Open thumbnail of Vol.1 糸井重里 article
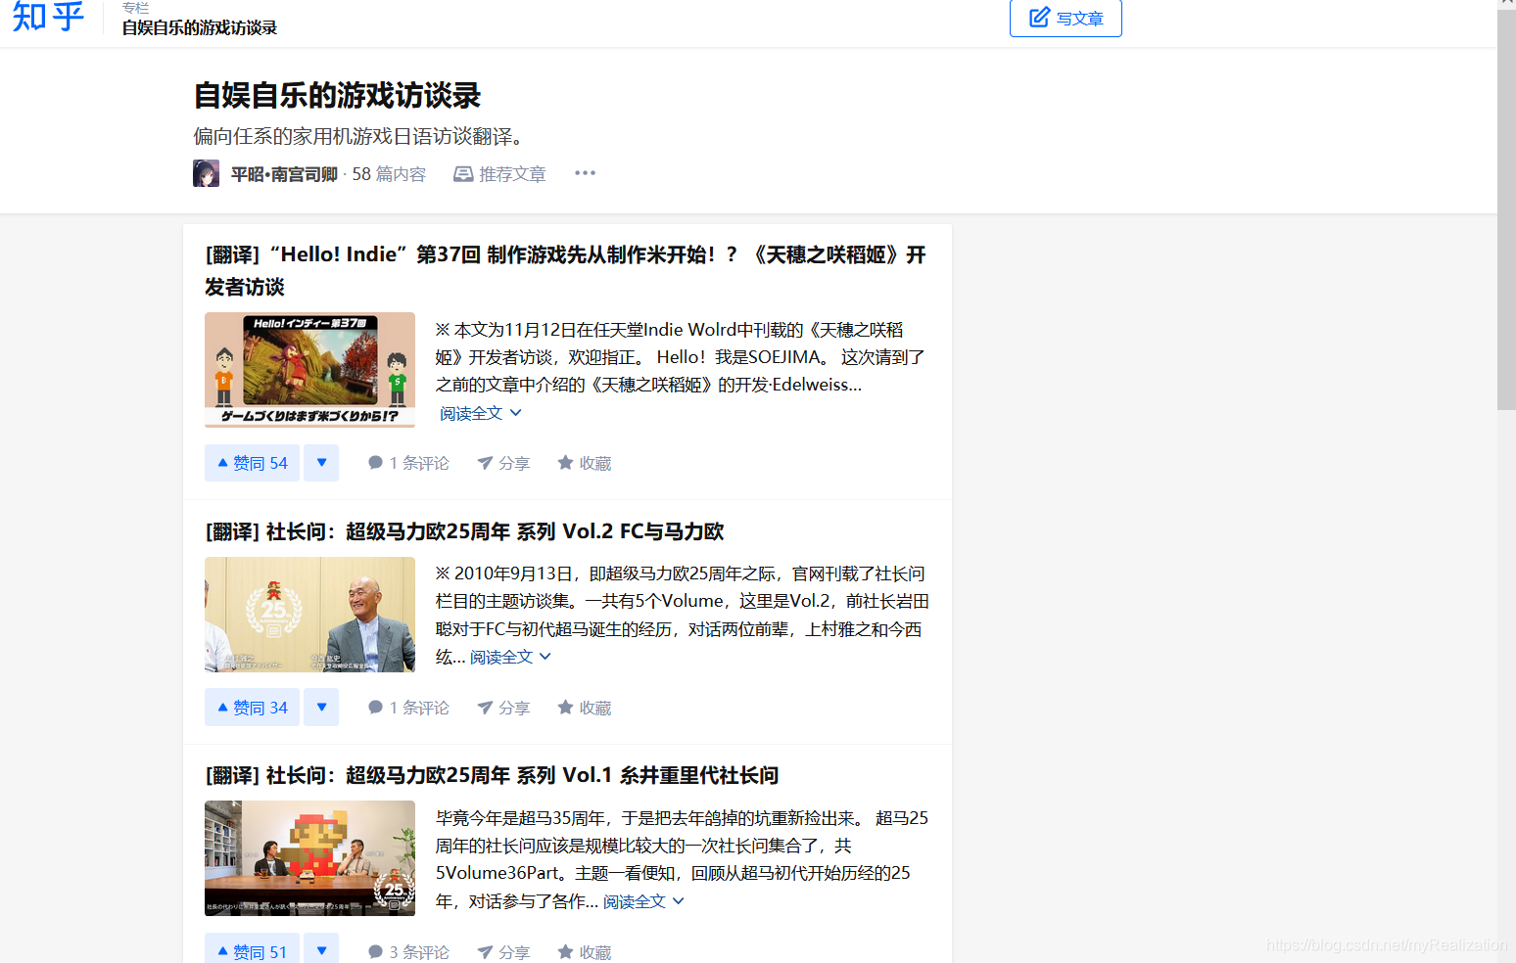 pos(309,858)
